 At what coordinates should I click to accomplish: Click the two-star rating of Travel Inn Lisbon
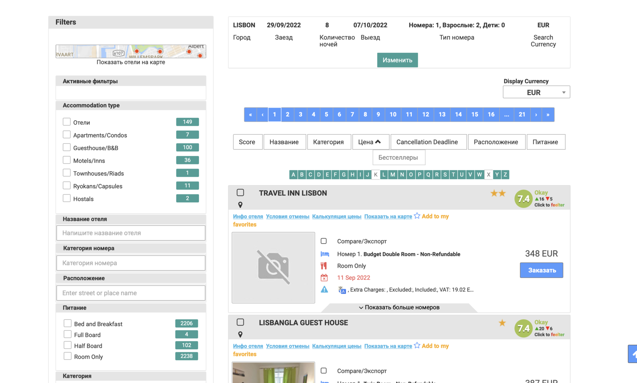pyautogui.click(x=498, y=193)
